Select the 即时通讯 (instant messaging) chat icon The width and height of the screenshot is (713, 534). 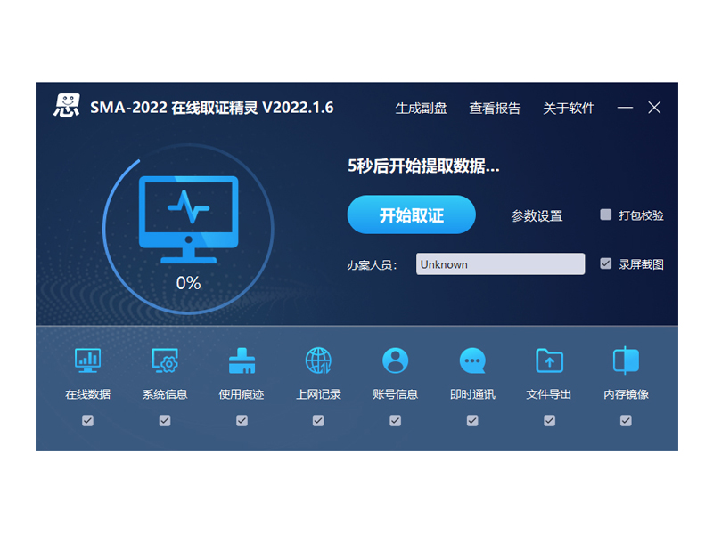click(472, 360)
